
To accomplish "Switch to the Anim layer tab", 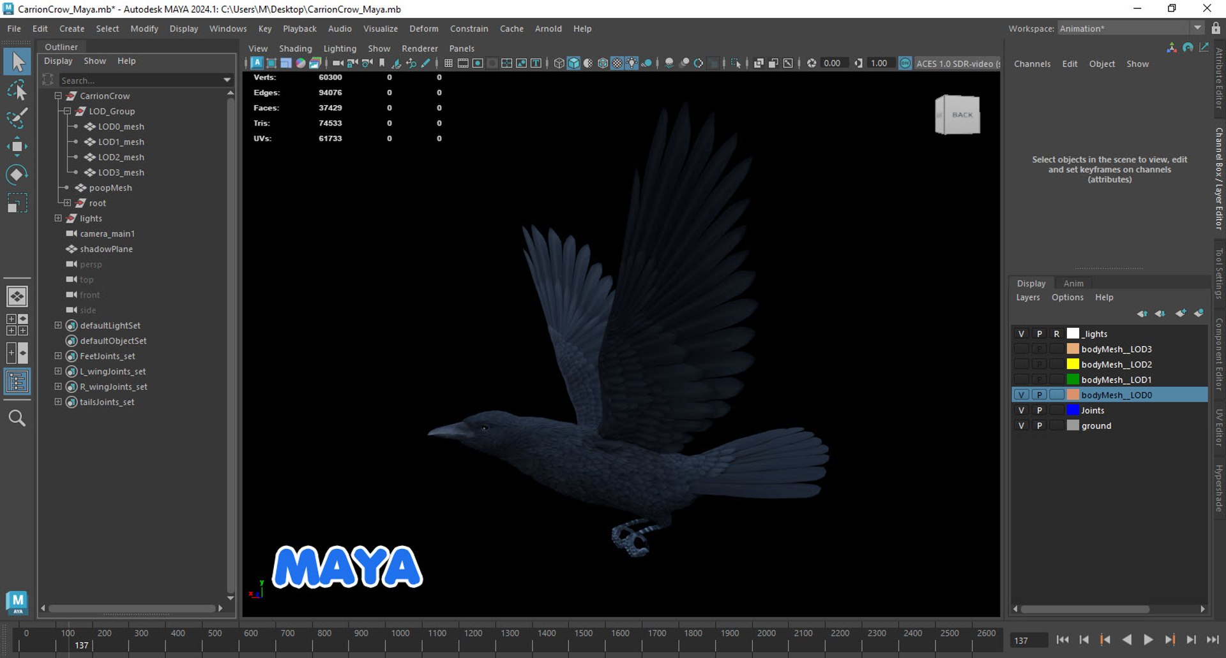I will coord(1073,283).
